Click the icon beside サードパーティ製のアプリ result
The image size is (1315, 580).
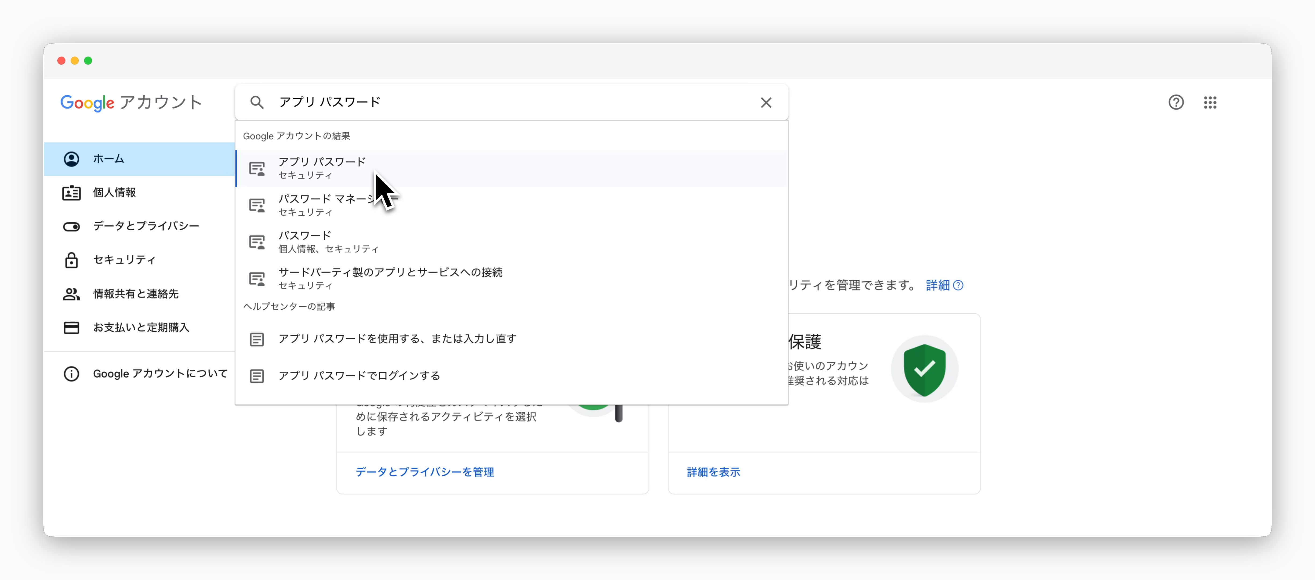click(257, 279)
